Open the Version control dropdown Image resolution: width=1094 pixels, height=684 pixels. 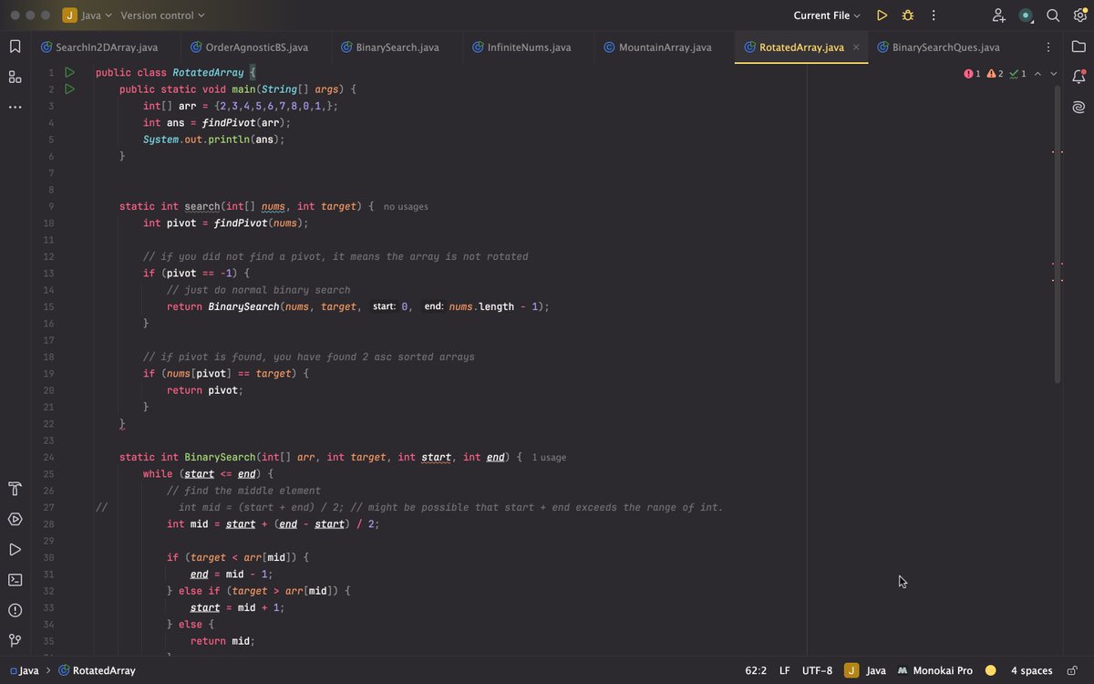[x=162, y=16]
